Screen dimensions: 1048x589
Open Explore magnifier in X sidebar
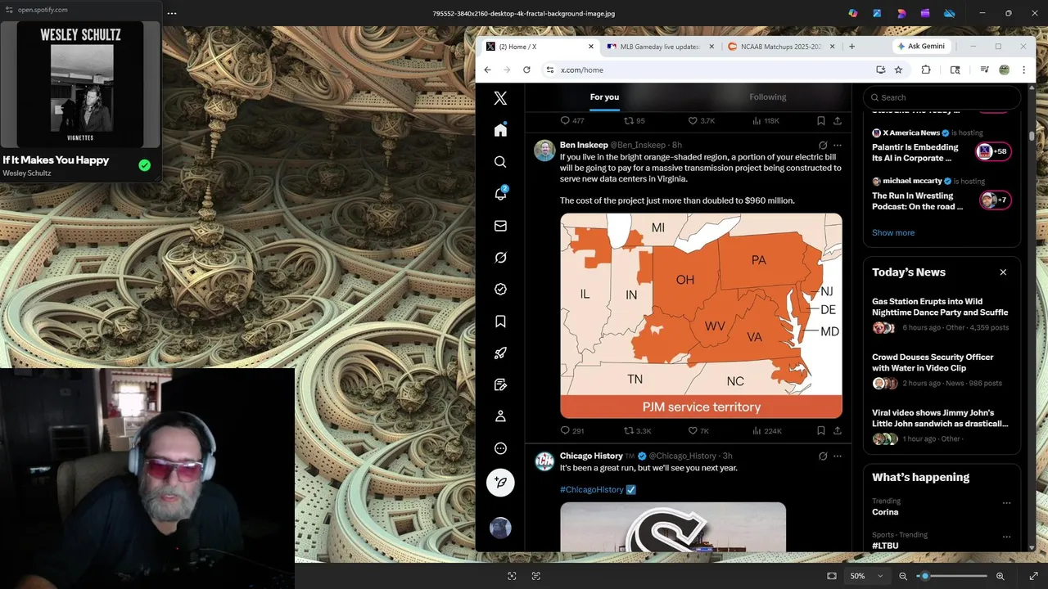pyautogui.click(x=500, y=162)
